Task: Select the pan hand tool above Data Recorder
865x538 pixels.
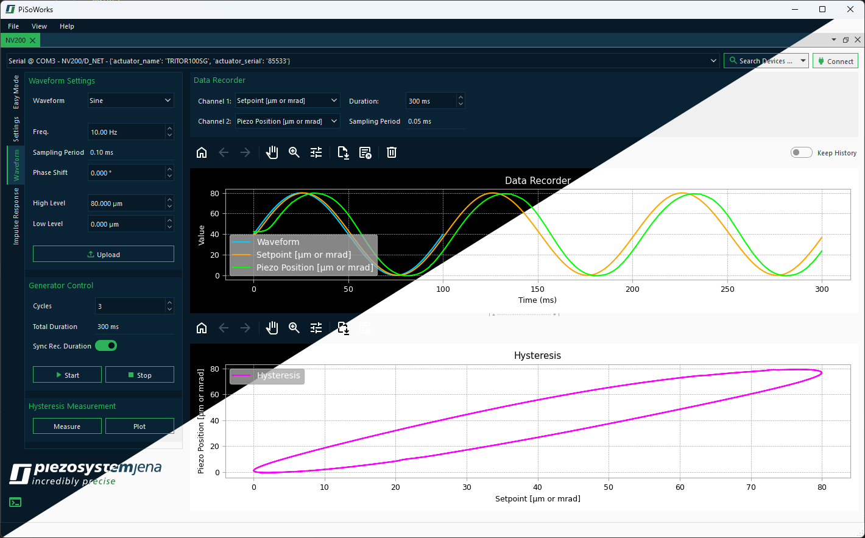Action: tap(272, 152)
